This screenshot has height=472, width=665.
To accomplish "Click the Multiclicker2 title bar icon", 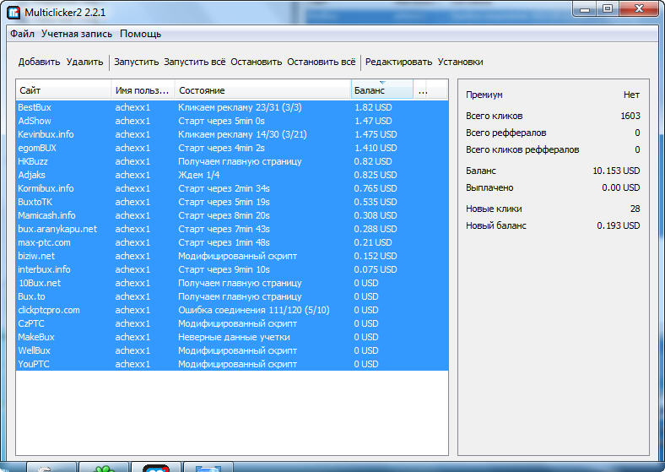I will [14, 13].
